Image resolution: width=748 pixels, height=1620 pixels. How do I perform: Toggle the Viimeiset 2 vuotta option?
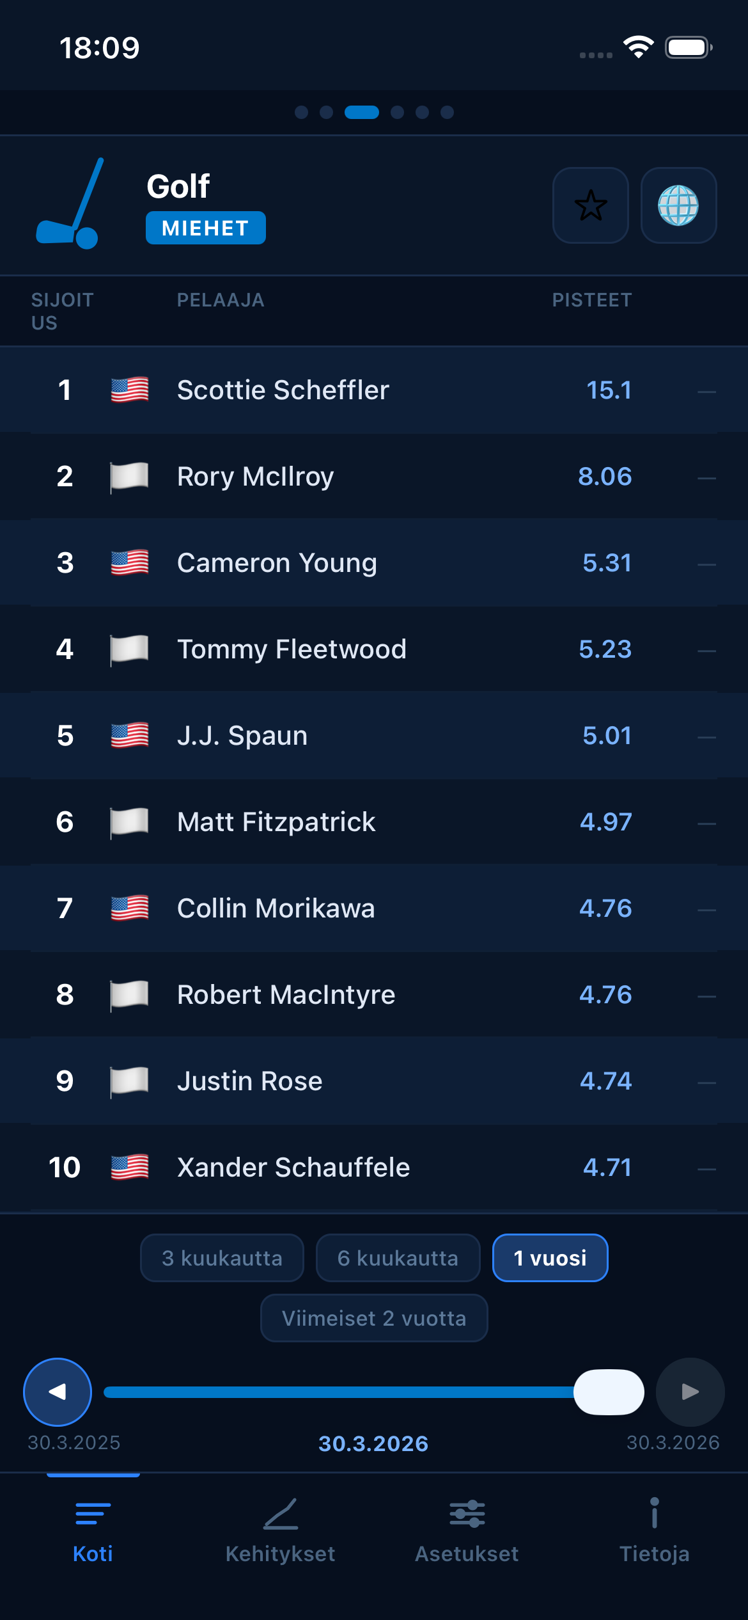(373, 1318)
